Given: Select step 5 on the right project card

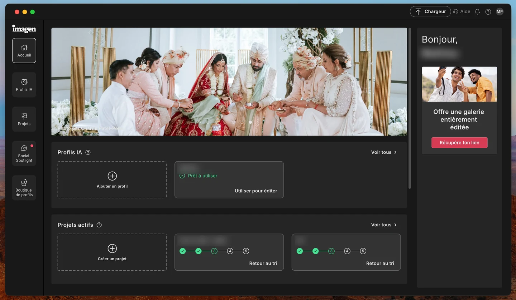Looking at the screenshot, I should tap(363, 251).
